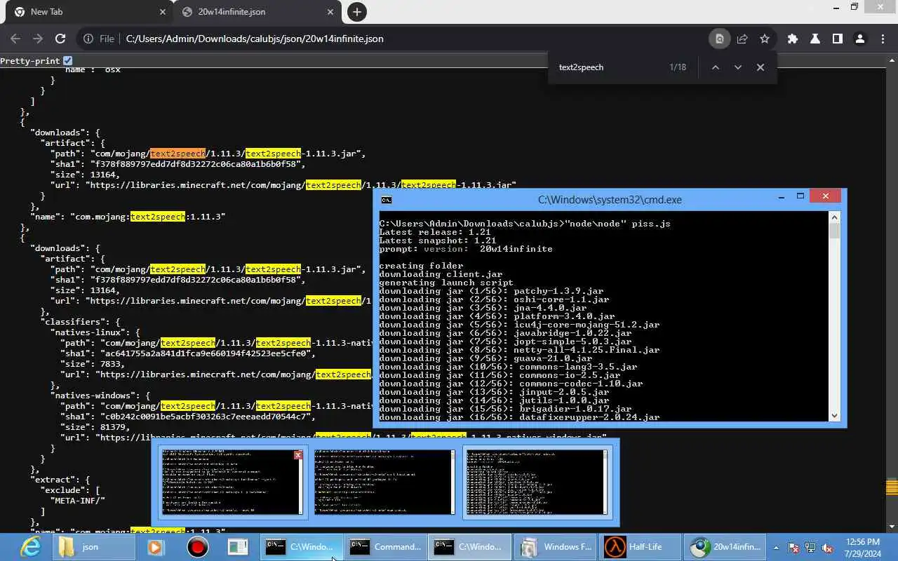Screen dimensions: 898x561
Task: Select the third cmd preview thumbnail
Action: [537, 482]
